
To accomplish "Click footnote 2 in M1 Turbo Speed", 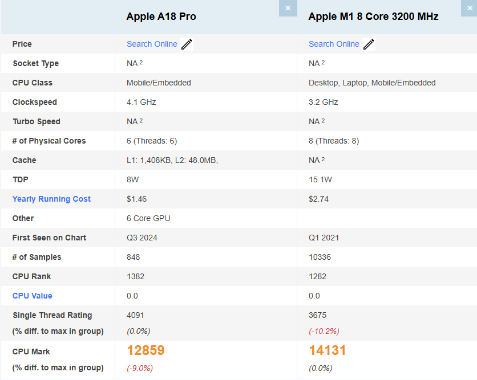I will (x=323, y=121).
